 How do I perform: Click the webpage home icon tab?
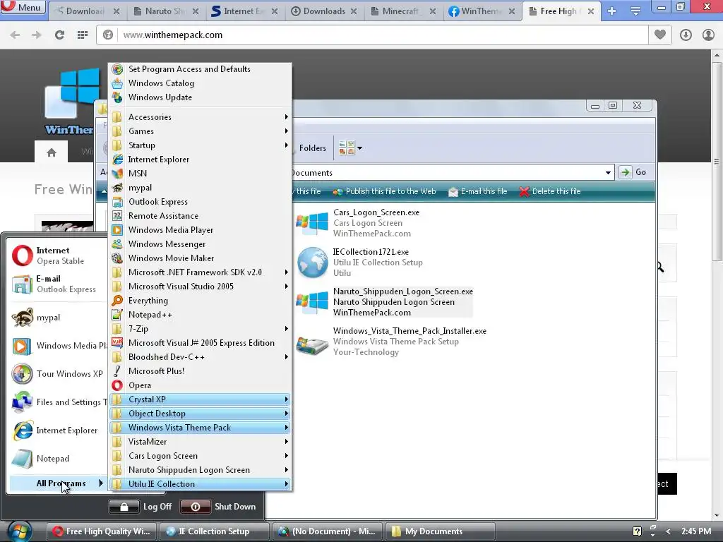51,152
